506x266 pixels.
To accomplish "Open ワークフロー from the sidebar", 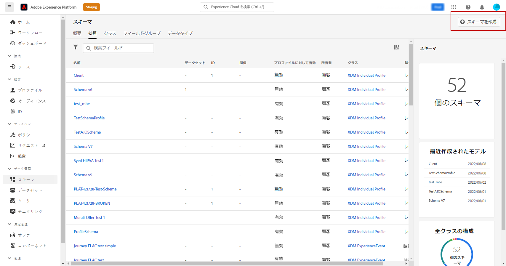I will (x=30, y=33).
